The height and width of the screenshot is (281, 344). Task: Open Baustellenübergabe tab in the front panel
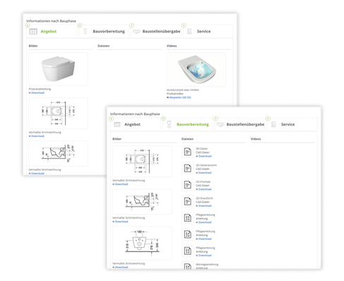click(240, 124)
